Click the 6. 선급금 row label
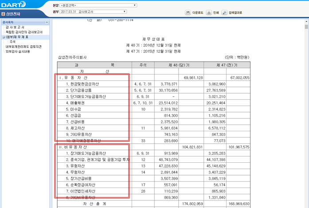The image size is (309, 208). (x=73, y=116)
